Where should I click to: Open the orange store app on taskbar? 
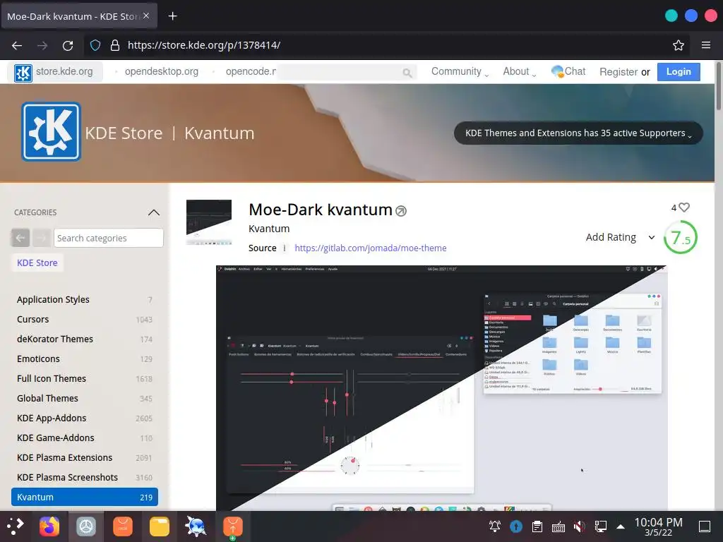pos(123,526)
